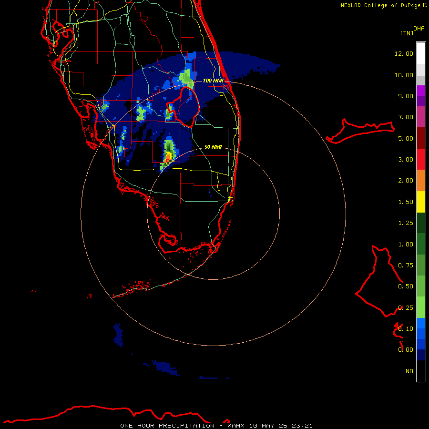This screenshot has width=429, height=429.
Task: Click the black ND color swatch
Action: (421, 371)
